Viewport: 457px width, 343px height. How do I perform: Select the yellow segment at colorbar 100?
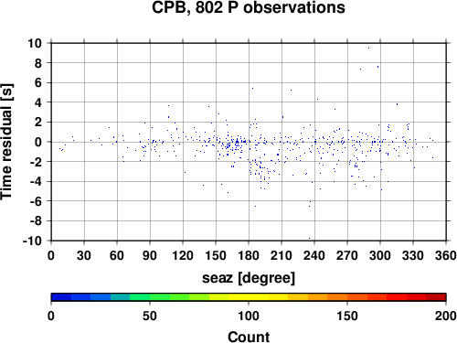pos(249,297)
